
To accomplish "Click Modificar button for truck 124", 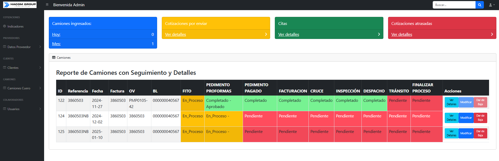I will pos(466,118).
